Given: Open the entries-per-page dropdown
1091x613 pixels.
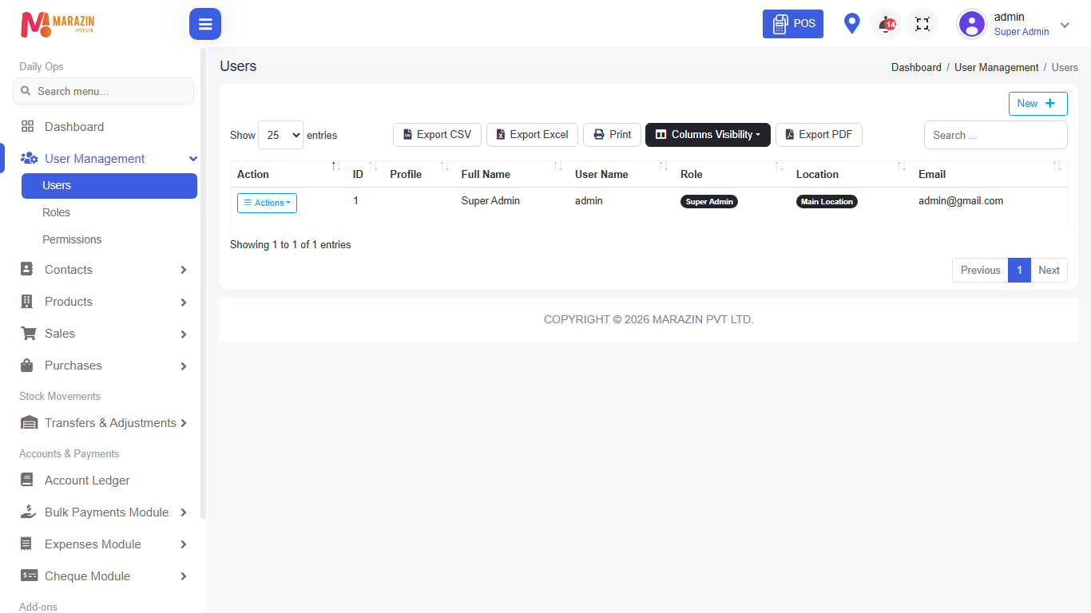Looking at the screenshot, I should pos(280,135).
